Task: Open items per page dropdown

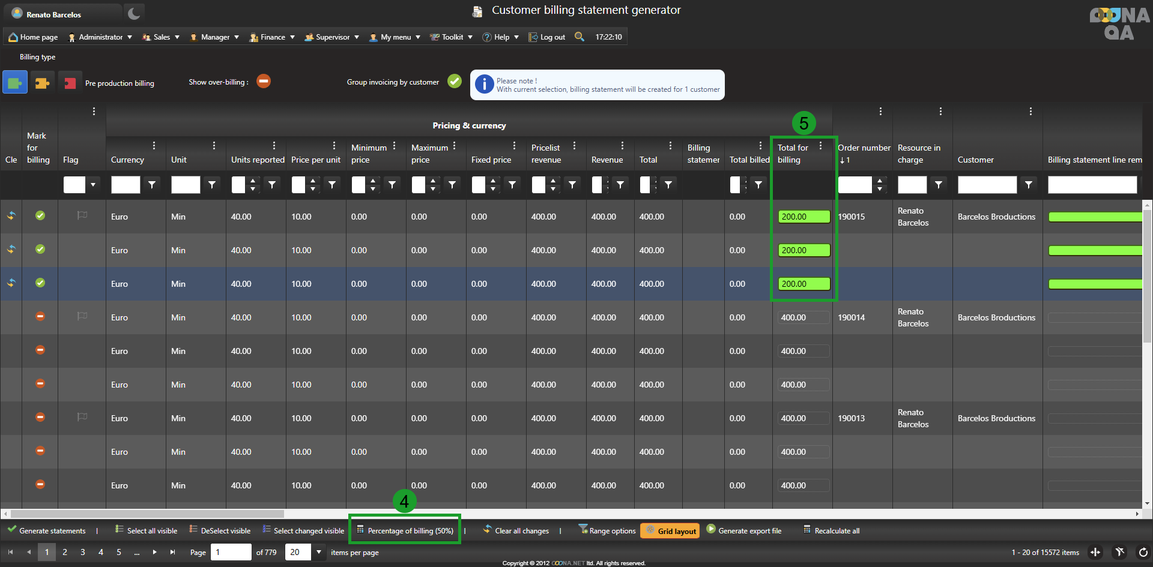Action: pos(319,552)
